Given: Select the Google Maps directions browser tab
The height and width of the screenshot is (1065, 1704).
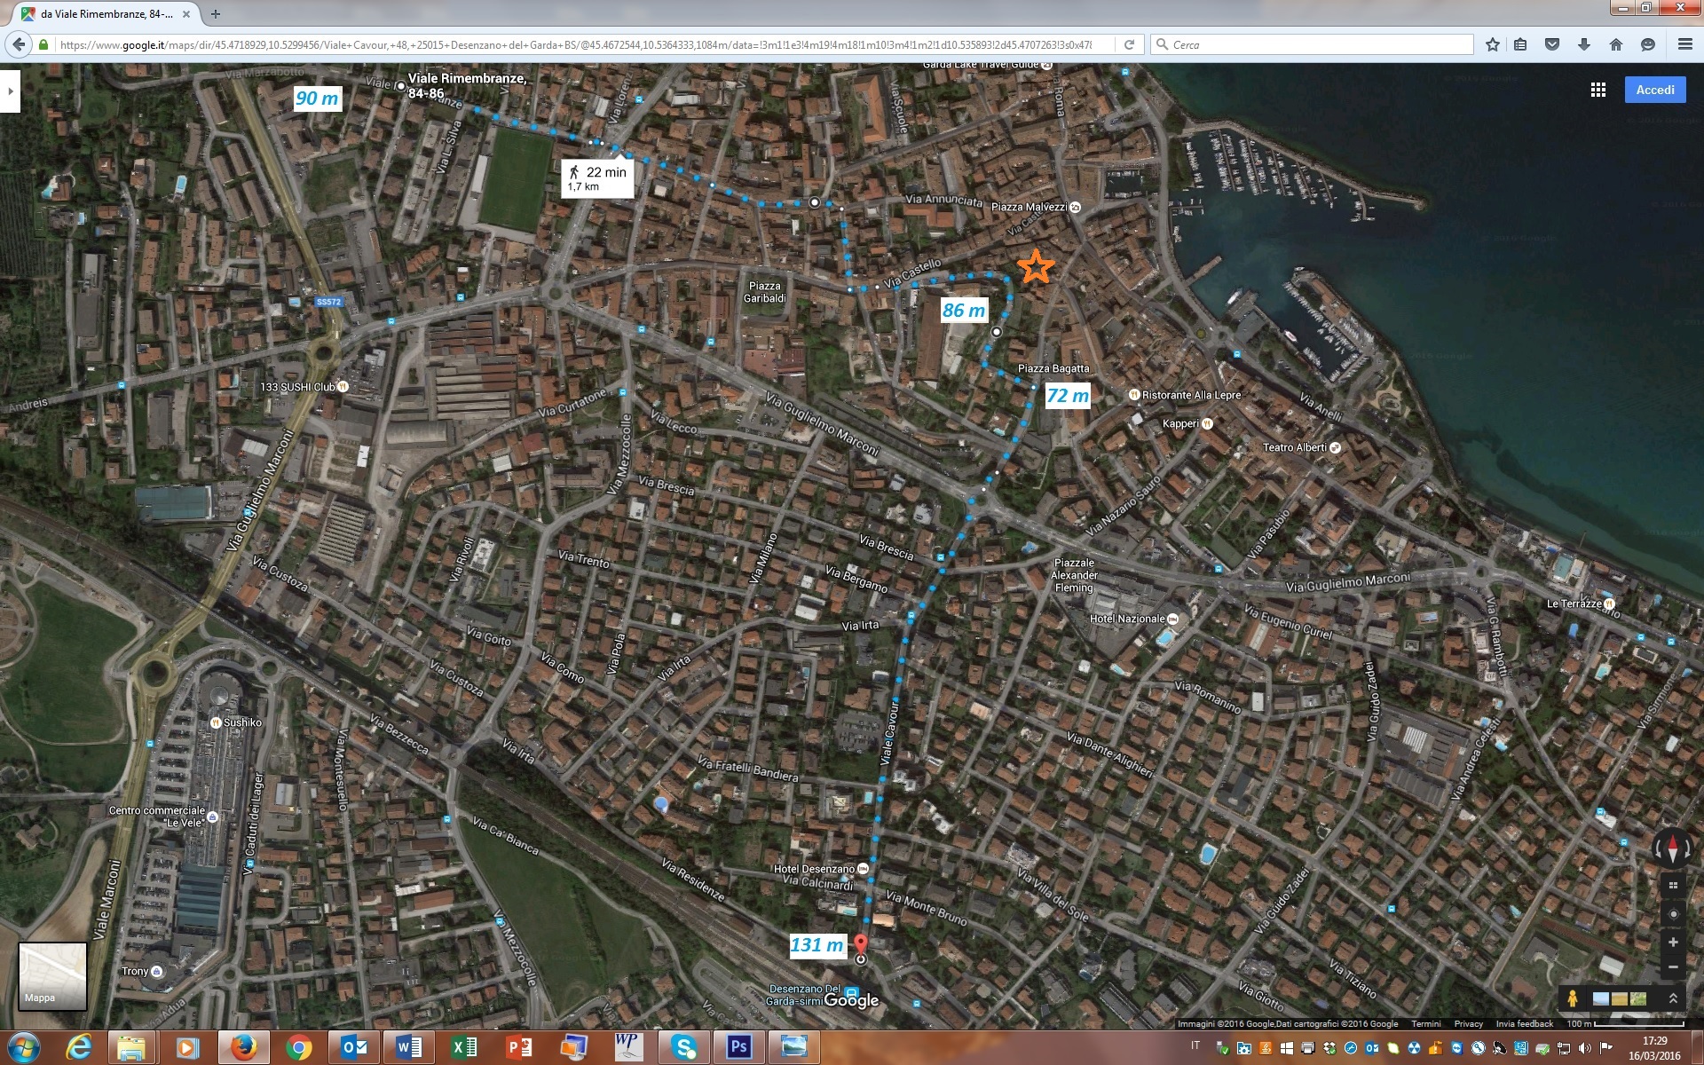Looking at the screenshot, I should click(105, 14).
